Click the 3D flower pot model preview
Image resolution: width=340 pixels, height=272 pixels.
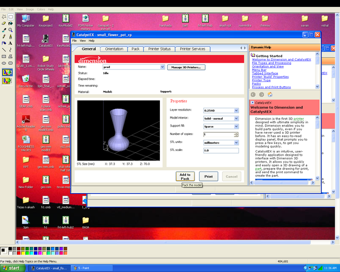pyautogui.click(x=118, y=130)
